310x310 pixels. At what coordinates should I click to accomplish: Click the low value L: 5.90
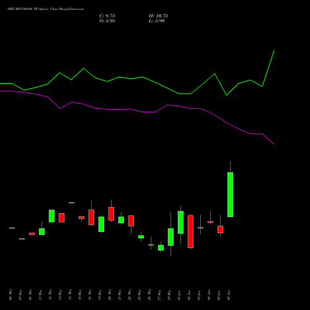coord(157,21)
